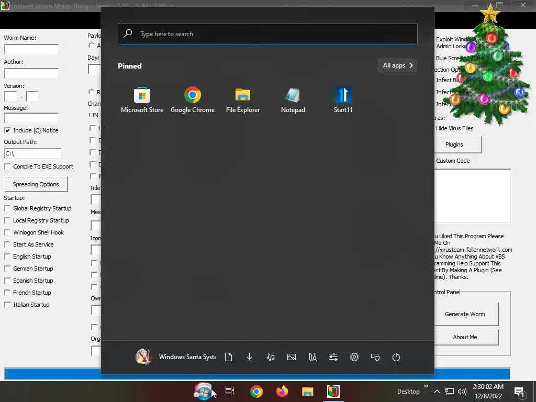Click the taskbar clock showing 2:30:02 AM
Image resolution: width=536 pixels, height=402 pixels.
click(488, 392)
